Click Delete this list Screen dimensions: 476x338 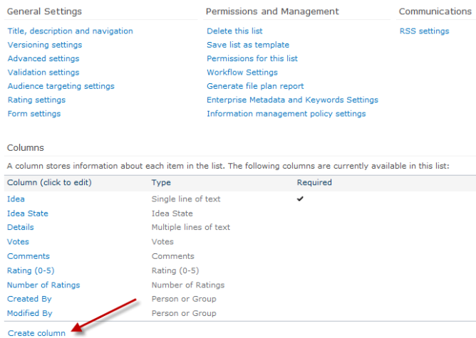pos(236,31)
